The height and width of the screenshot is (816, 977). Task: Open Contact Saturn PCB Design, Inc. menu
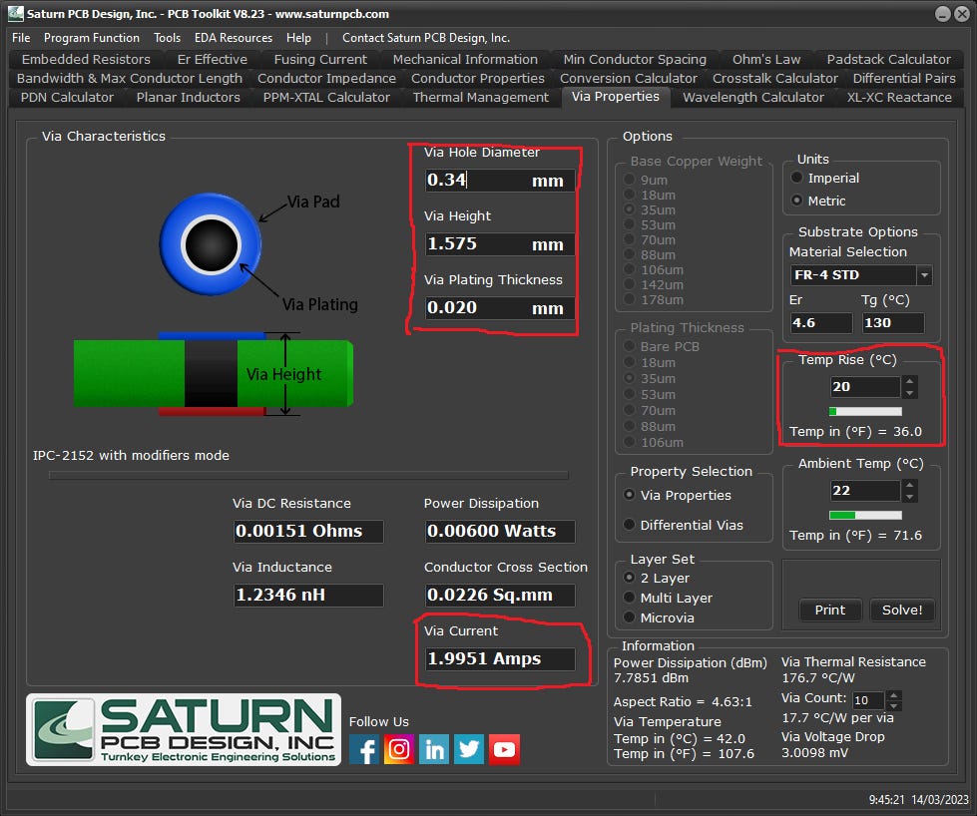coord(426,37)
